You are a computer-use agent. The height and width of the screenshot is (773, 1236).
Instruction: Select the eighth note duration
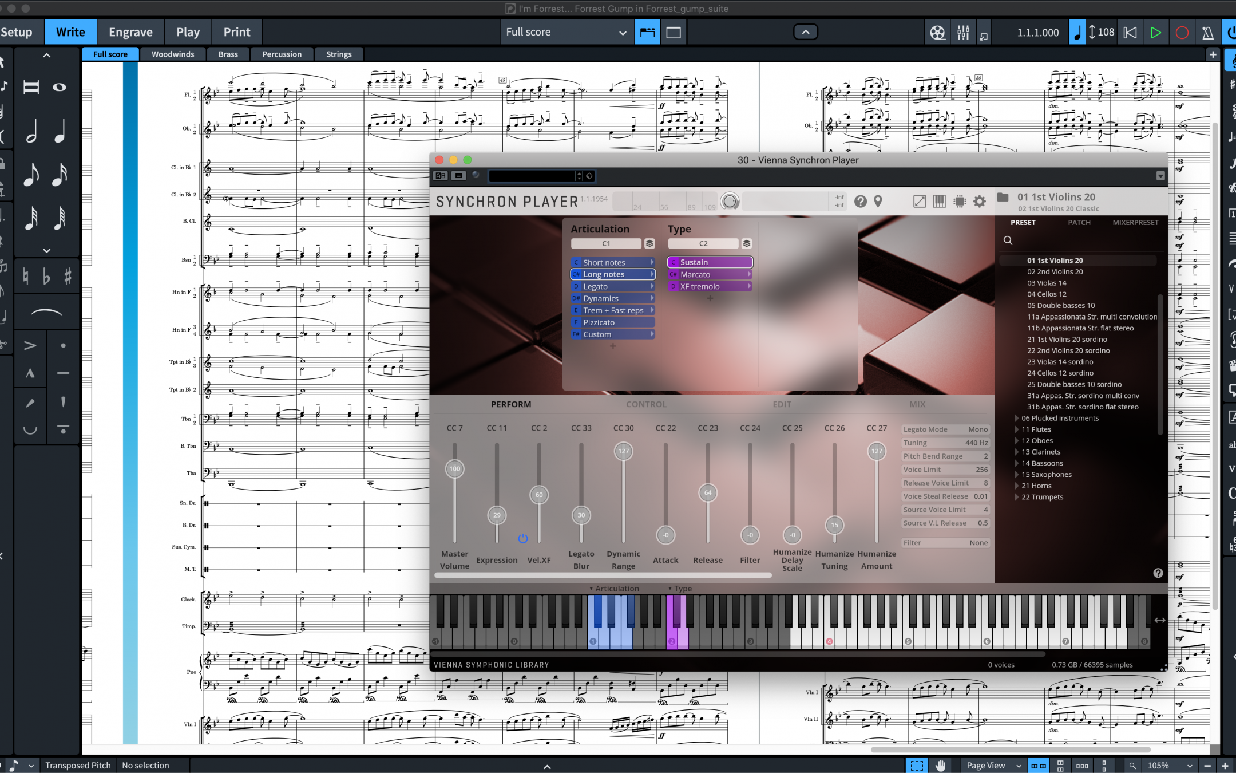(x=31, y=175)
